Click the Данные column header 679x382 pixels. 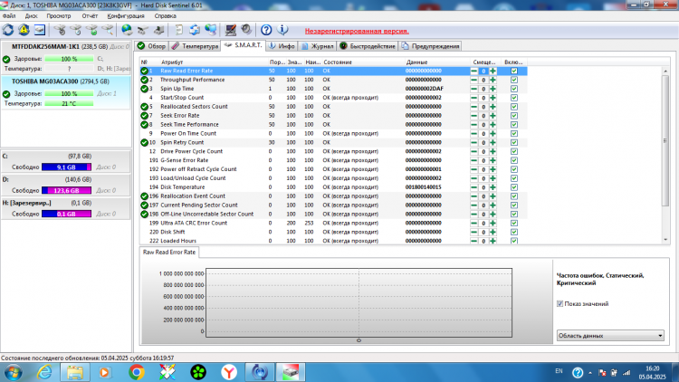point(417,62)
